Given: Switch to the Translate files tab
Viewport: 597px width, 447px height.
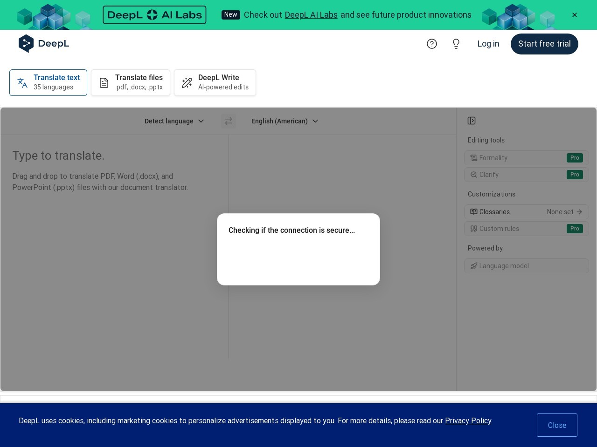Looking at the screenshot, I should [x=131, y=82].
